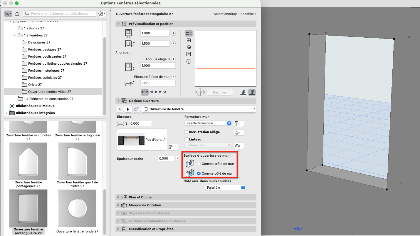This screenshot has width=420, height=236.
Task: Choose the Ouverture fenêtre ronde 27 thumbnail
Action: (x=77, y=208)
